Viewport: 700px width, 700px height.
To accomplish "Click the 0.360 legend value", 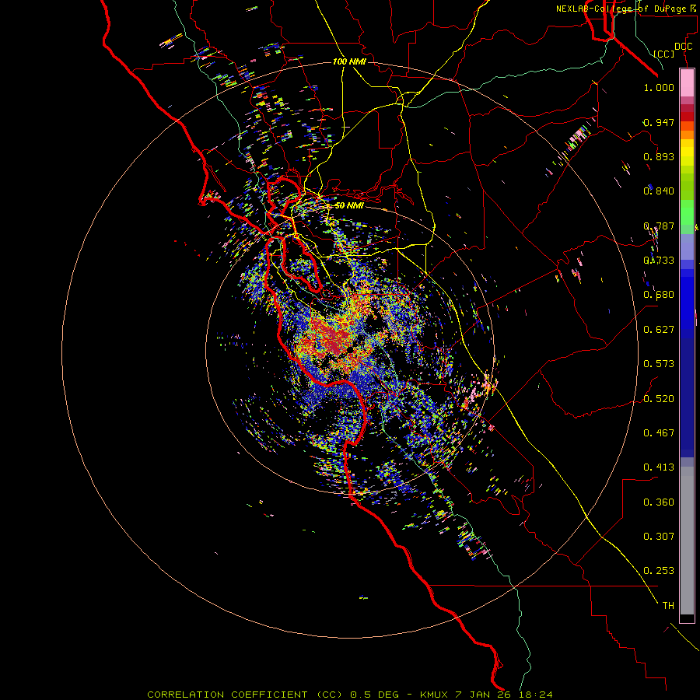I will tap(659, 502).
